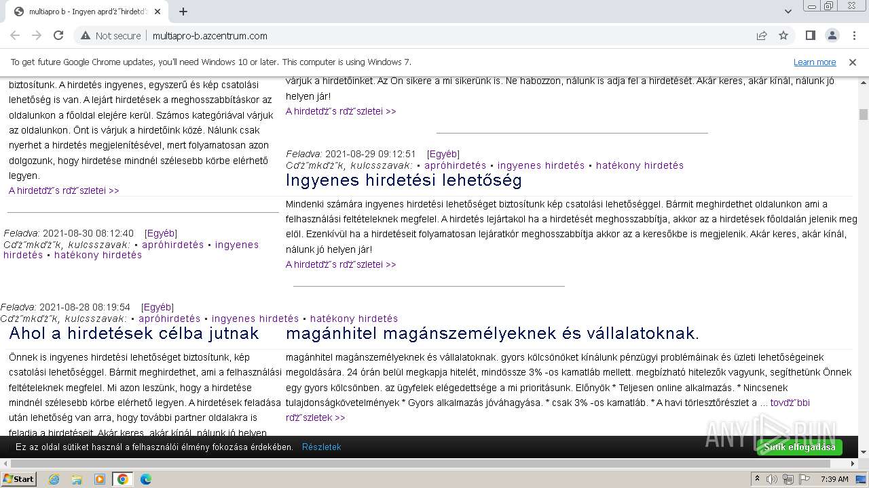Open apróhirdetés keyword on 2021-08-29 ad
869x488 pixels.
456,165
